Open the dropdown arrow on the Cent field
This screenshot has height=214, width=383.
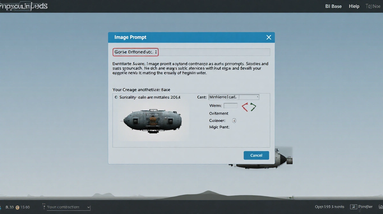[x=258, y=97]
